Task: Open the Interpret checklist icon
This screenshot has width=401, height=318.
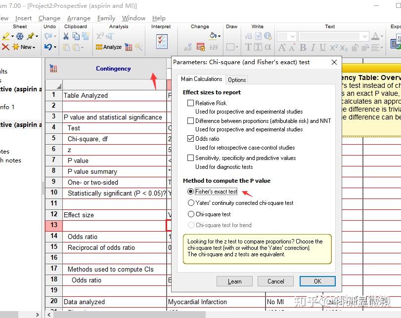Action: tap(162, 41)
